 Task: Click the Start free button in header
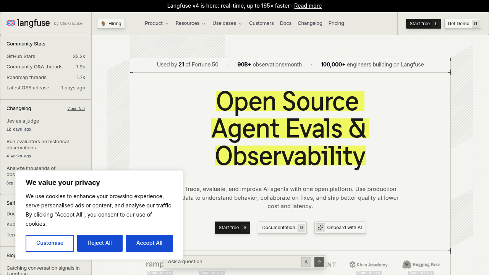[424, 24]
